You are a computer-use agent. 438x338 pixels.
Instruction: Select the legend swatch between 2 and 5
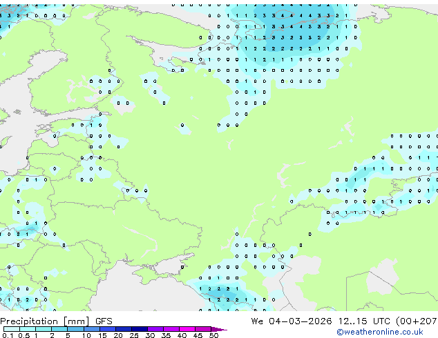[x=59, y=329]
